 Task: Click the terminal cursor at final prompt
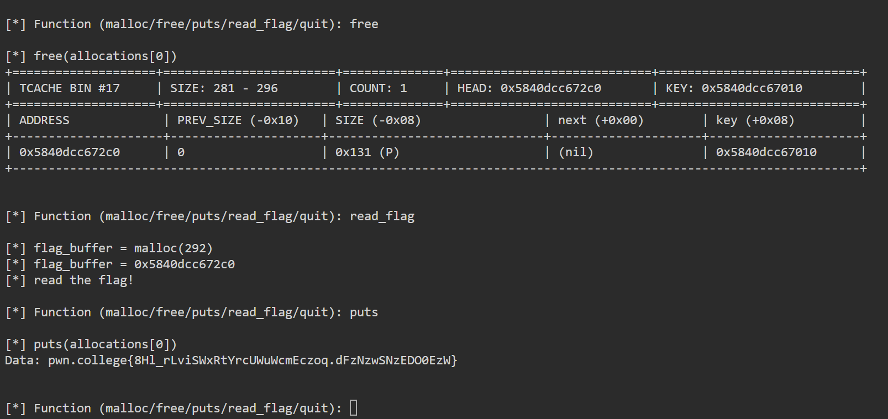pyautogui.click(x=354, y=408)
